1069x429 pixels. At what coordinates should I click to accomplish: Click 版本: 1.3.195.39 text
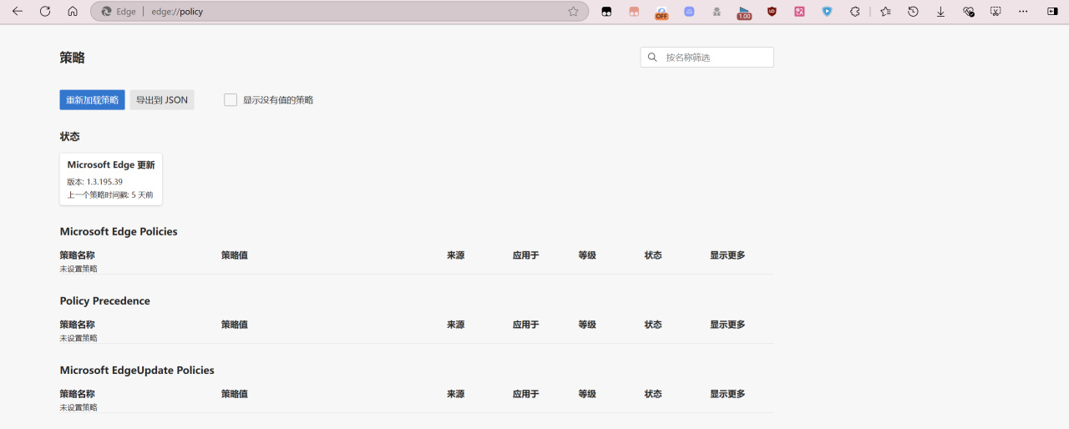[x=95, y=181]
